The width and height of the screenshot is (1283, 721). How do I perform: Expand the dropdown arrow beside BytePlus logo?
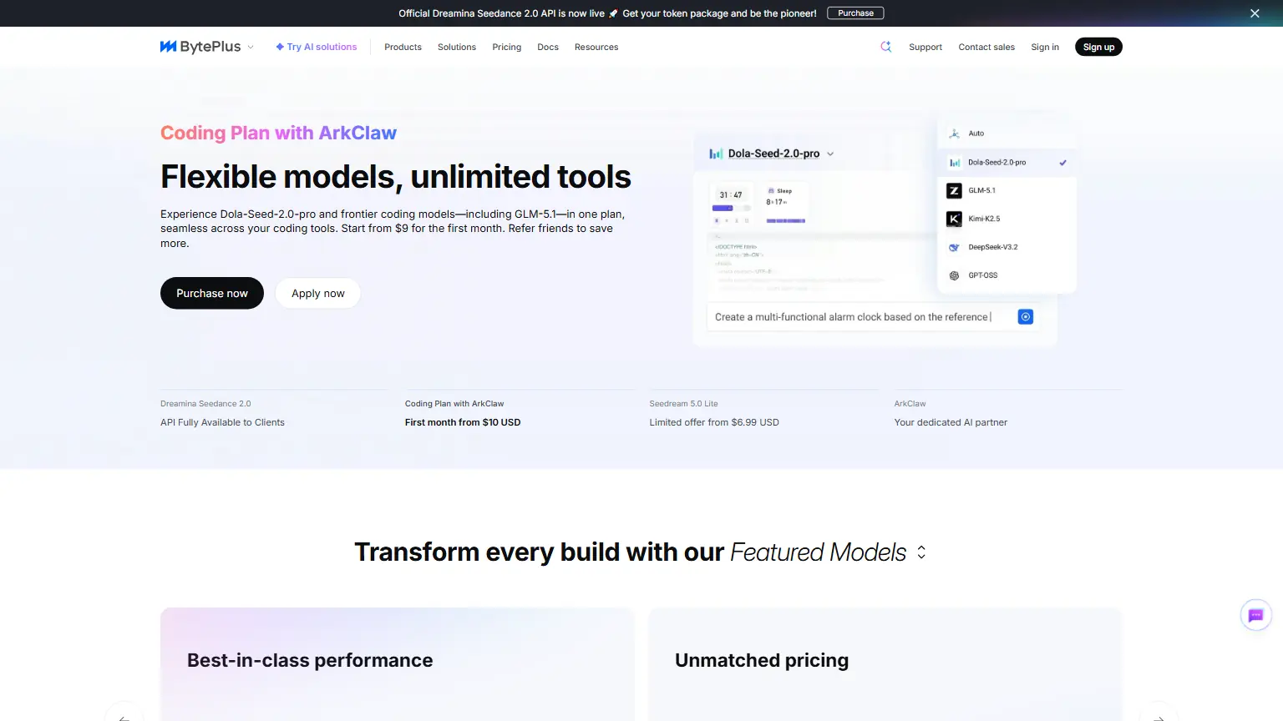click(x=251, y=48)
